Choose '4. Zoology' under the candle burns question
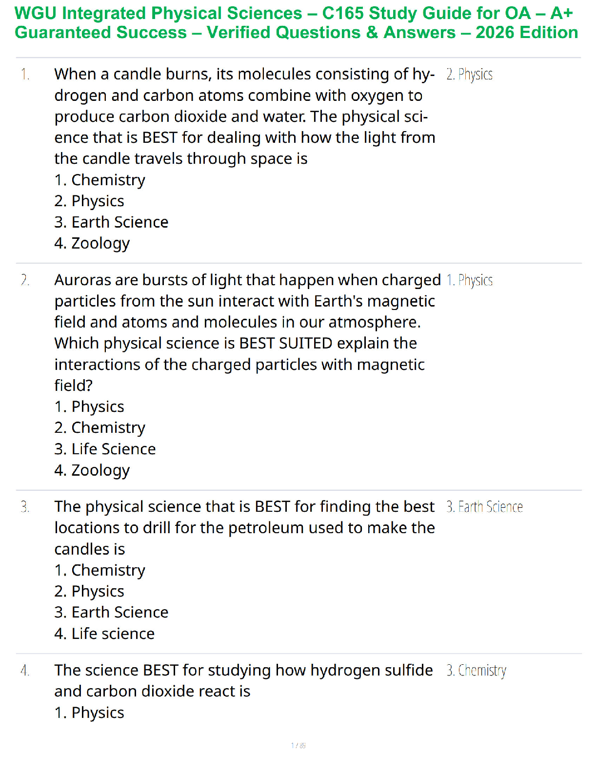 [x=92, y=243]
